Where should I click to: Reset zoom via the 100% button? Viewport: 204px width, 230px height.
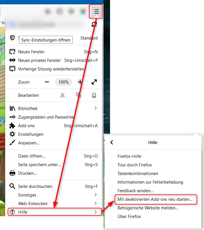(63, 82)
